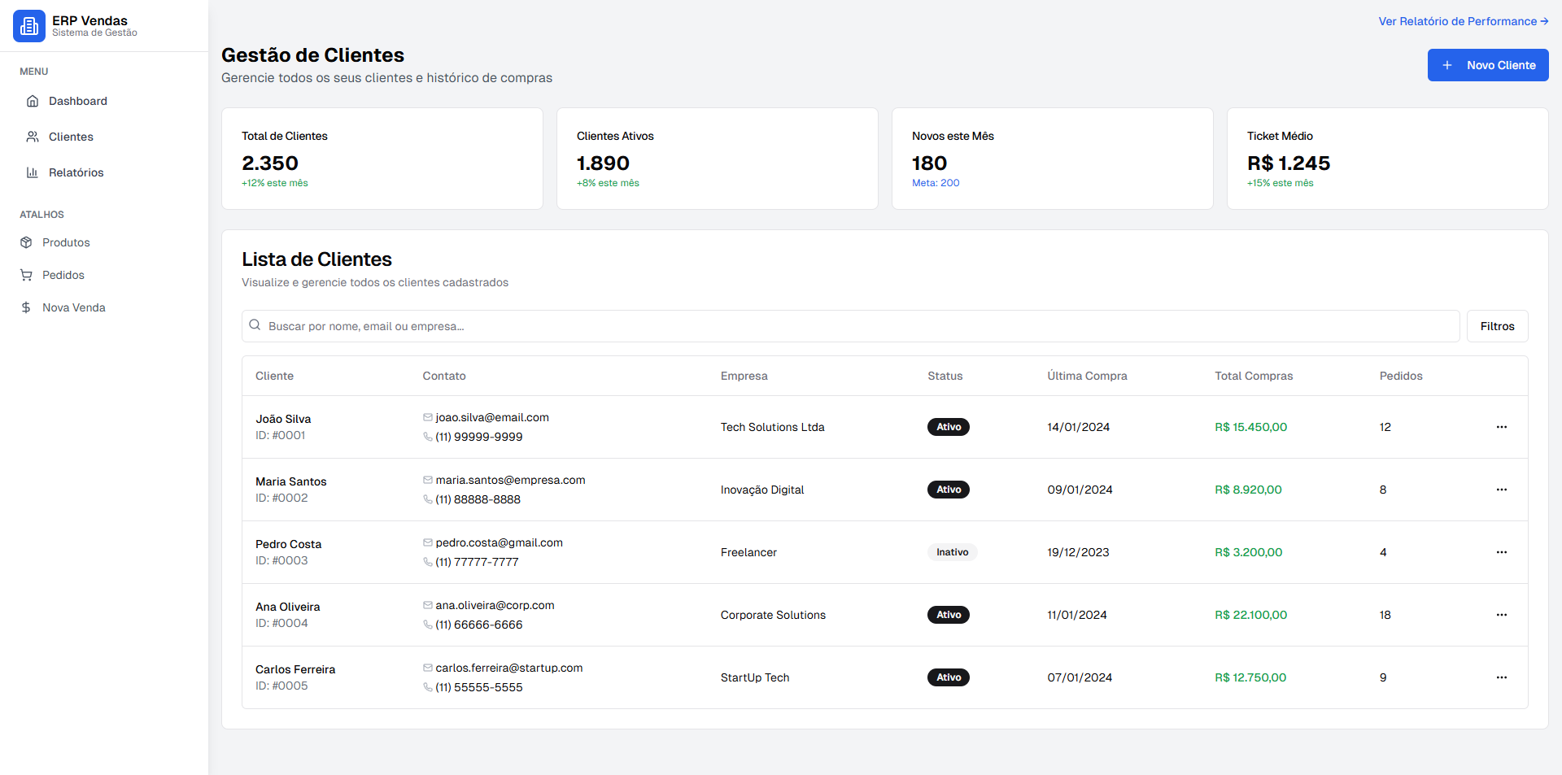1562x775 pixels.
Task: Click the search magnifier icon
Action: point(255,325)
